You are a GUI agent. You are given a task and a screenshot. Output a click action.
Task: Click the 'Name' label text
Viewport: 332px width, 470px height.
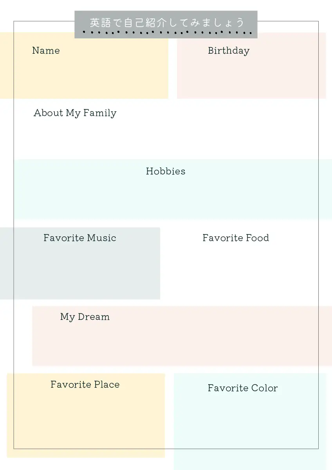tap(46, 51)
